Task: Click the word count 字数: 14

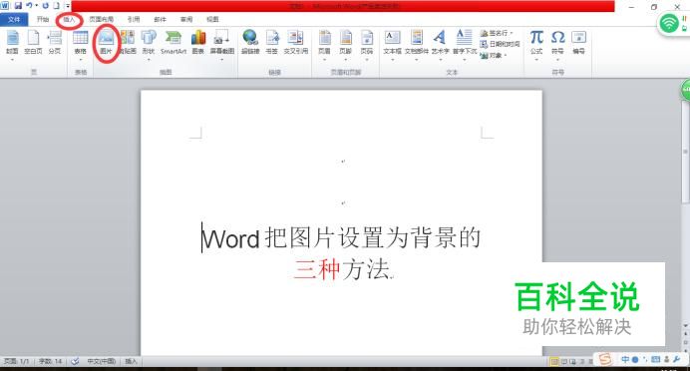Action: [x=50, y=361]
